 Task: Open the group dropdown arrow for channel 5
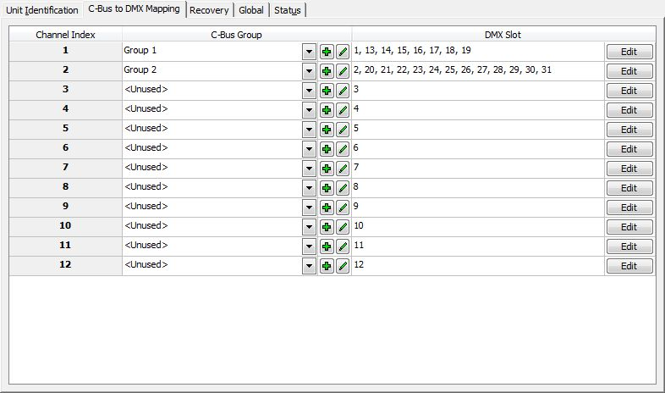309,130
